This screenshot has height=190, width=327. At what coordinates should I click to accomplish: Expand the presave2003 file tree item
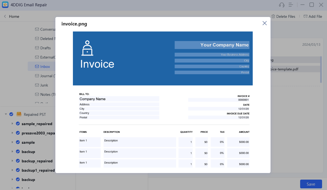pyautogui.click(x=12, y=133)
